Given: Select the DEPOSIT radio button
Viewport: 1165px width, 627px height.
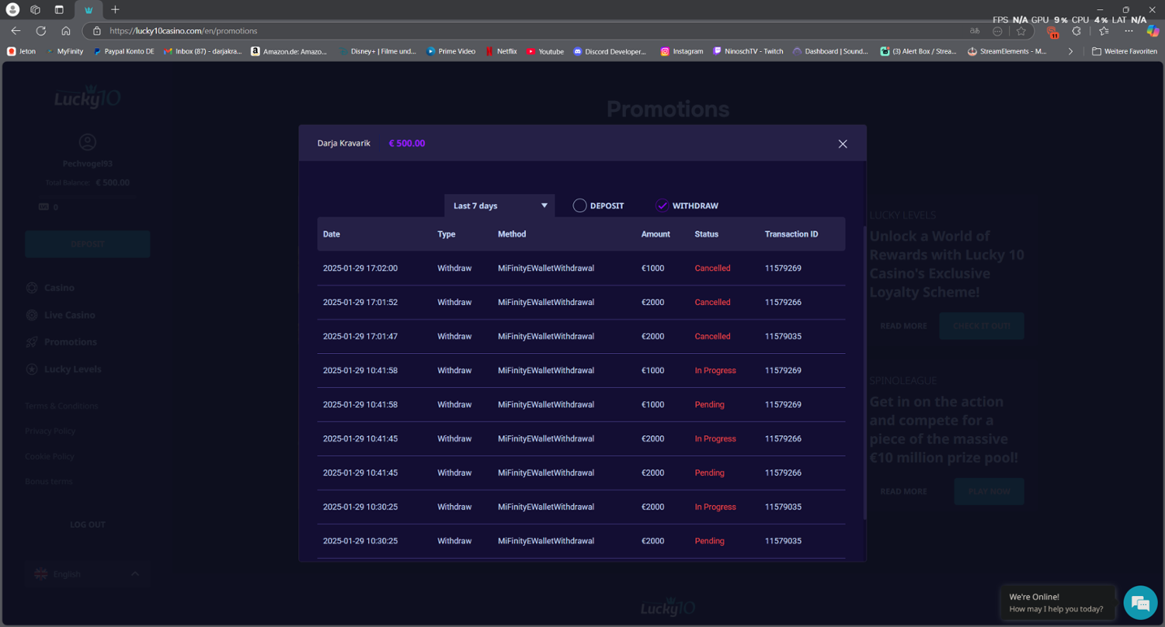Looking at the screenshot, I should [x=579, y=206].
